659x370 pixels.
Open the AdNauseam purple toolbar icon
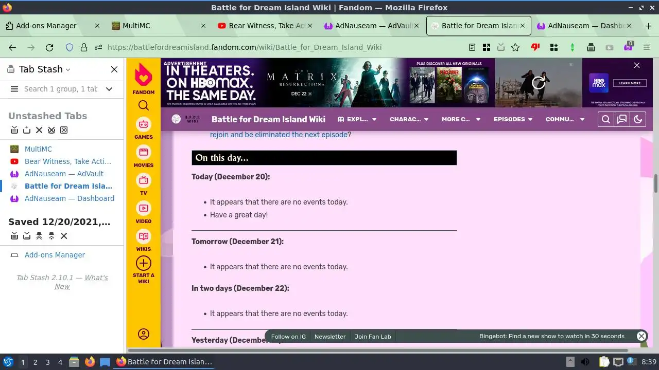pyautogui.click(x=628, y=47)
